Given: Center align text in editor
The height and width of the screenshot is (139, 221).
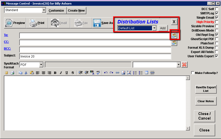Looking at the screenshot, I should [x=43, y=73].
